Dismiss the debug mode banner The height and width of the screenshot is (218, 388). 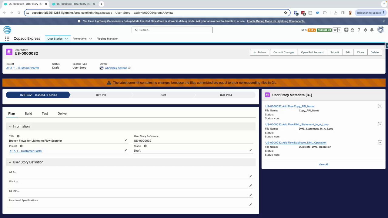point(384,21)
